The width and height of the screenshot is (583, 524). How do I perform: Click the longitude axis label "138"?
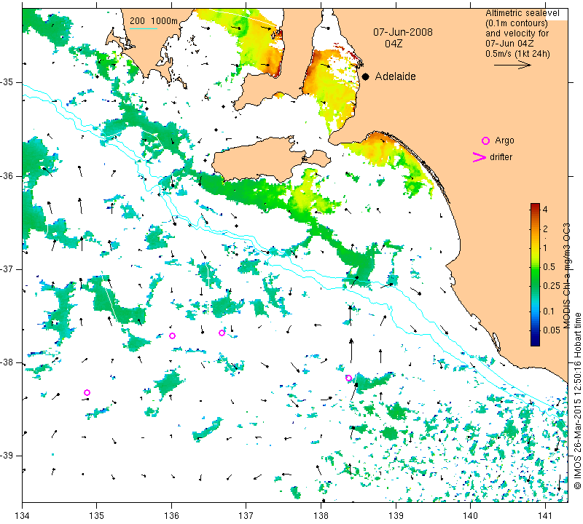tap(321, 516)
